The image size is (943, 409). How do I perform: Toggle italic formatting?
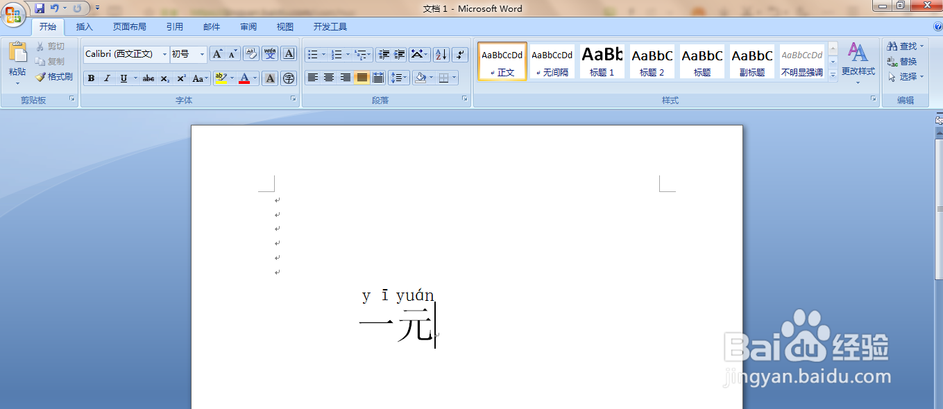click(107, 78)
